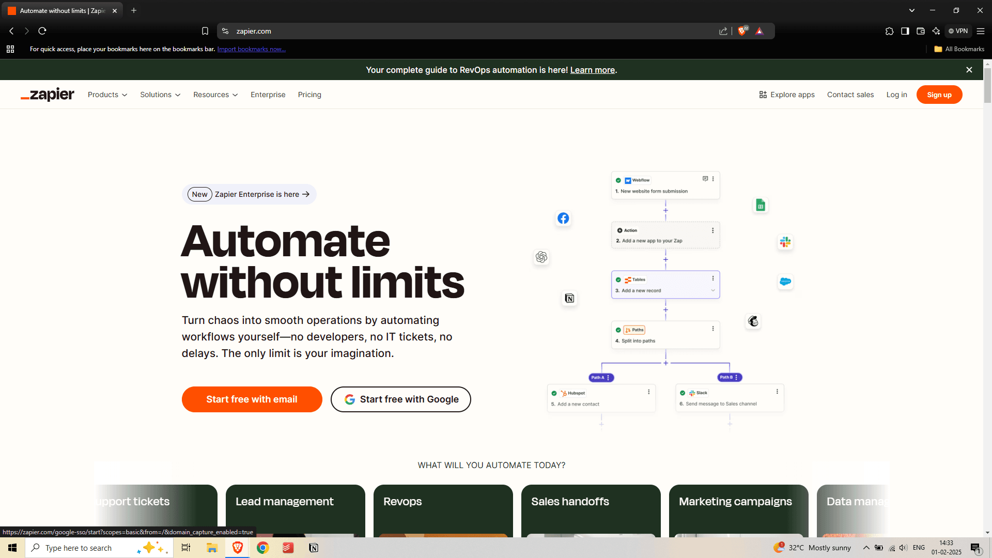
Task: Click the Notion floating app icon
Action: (x=569, y=298)
